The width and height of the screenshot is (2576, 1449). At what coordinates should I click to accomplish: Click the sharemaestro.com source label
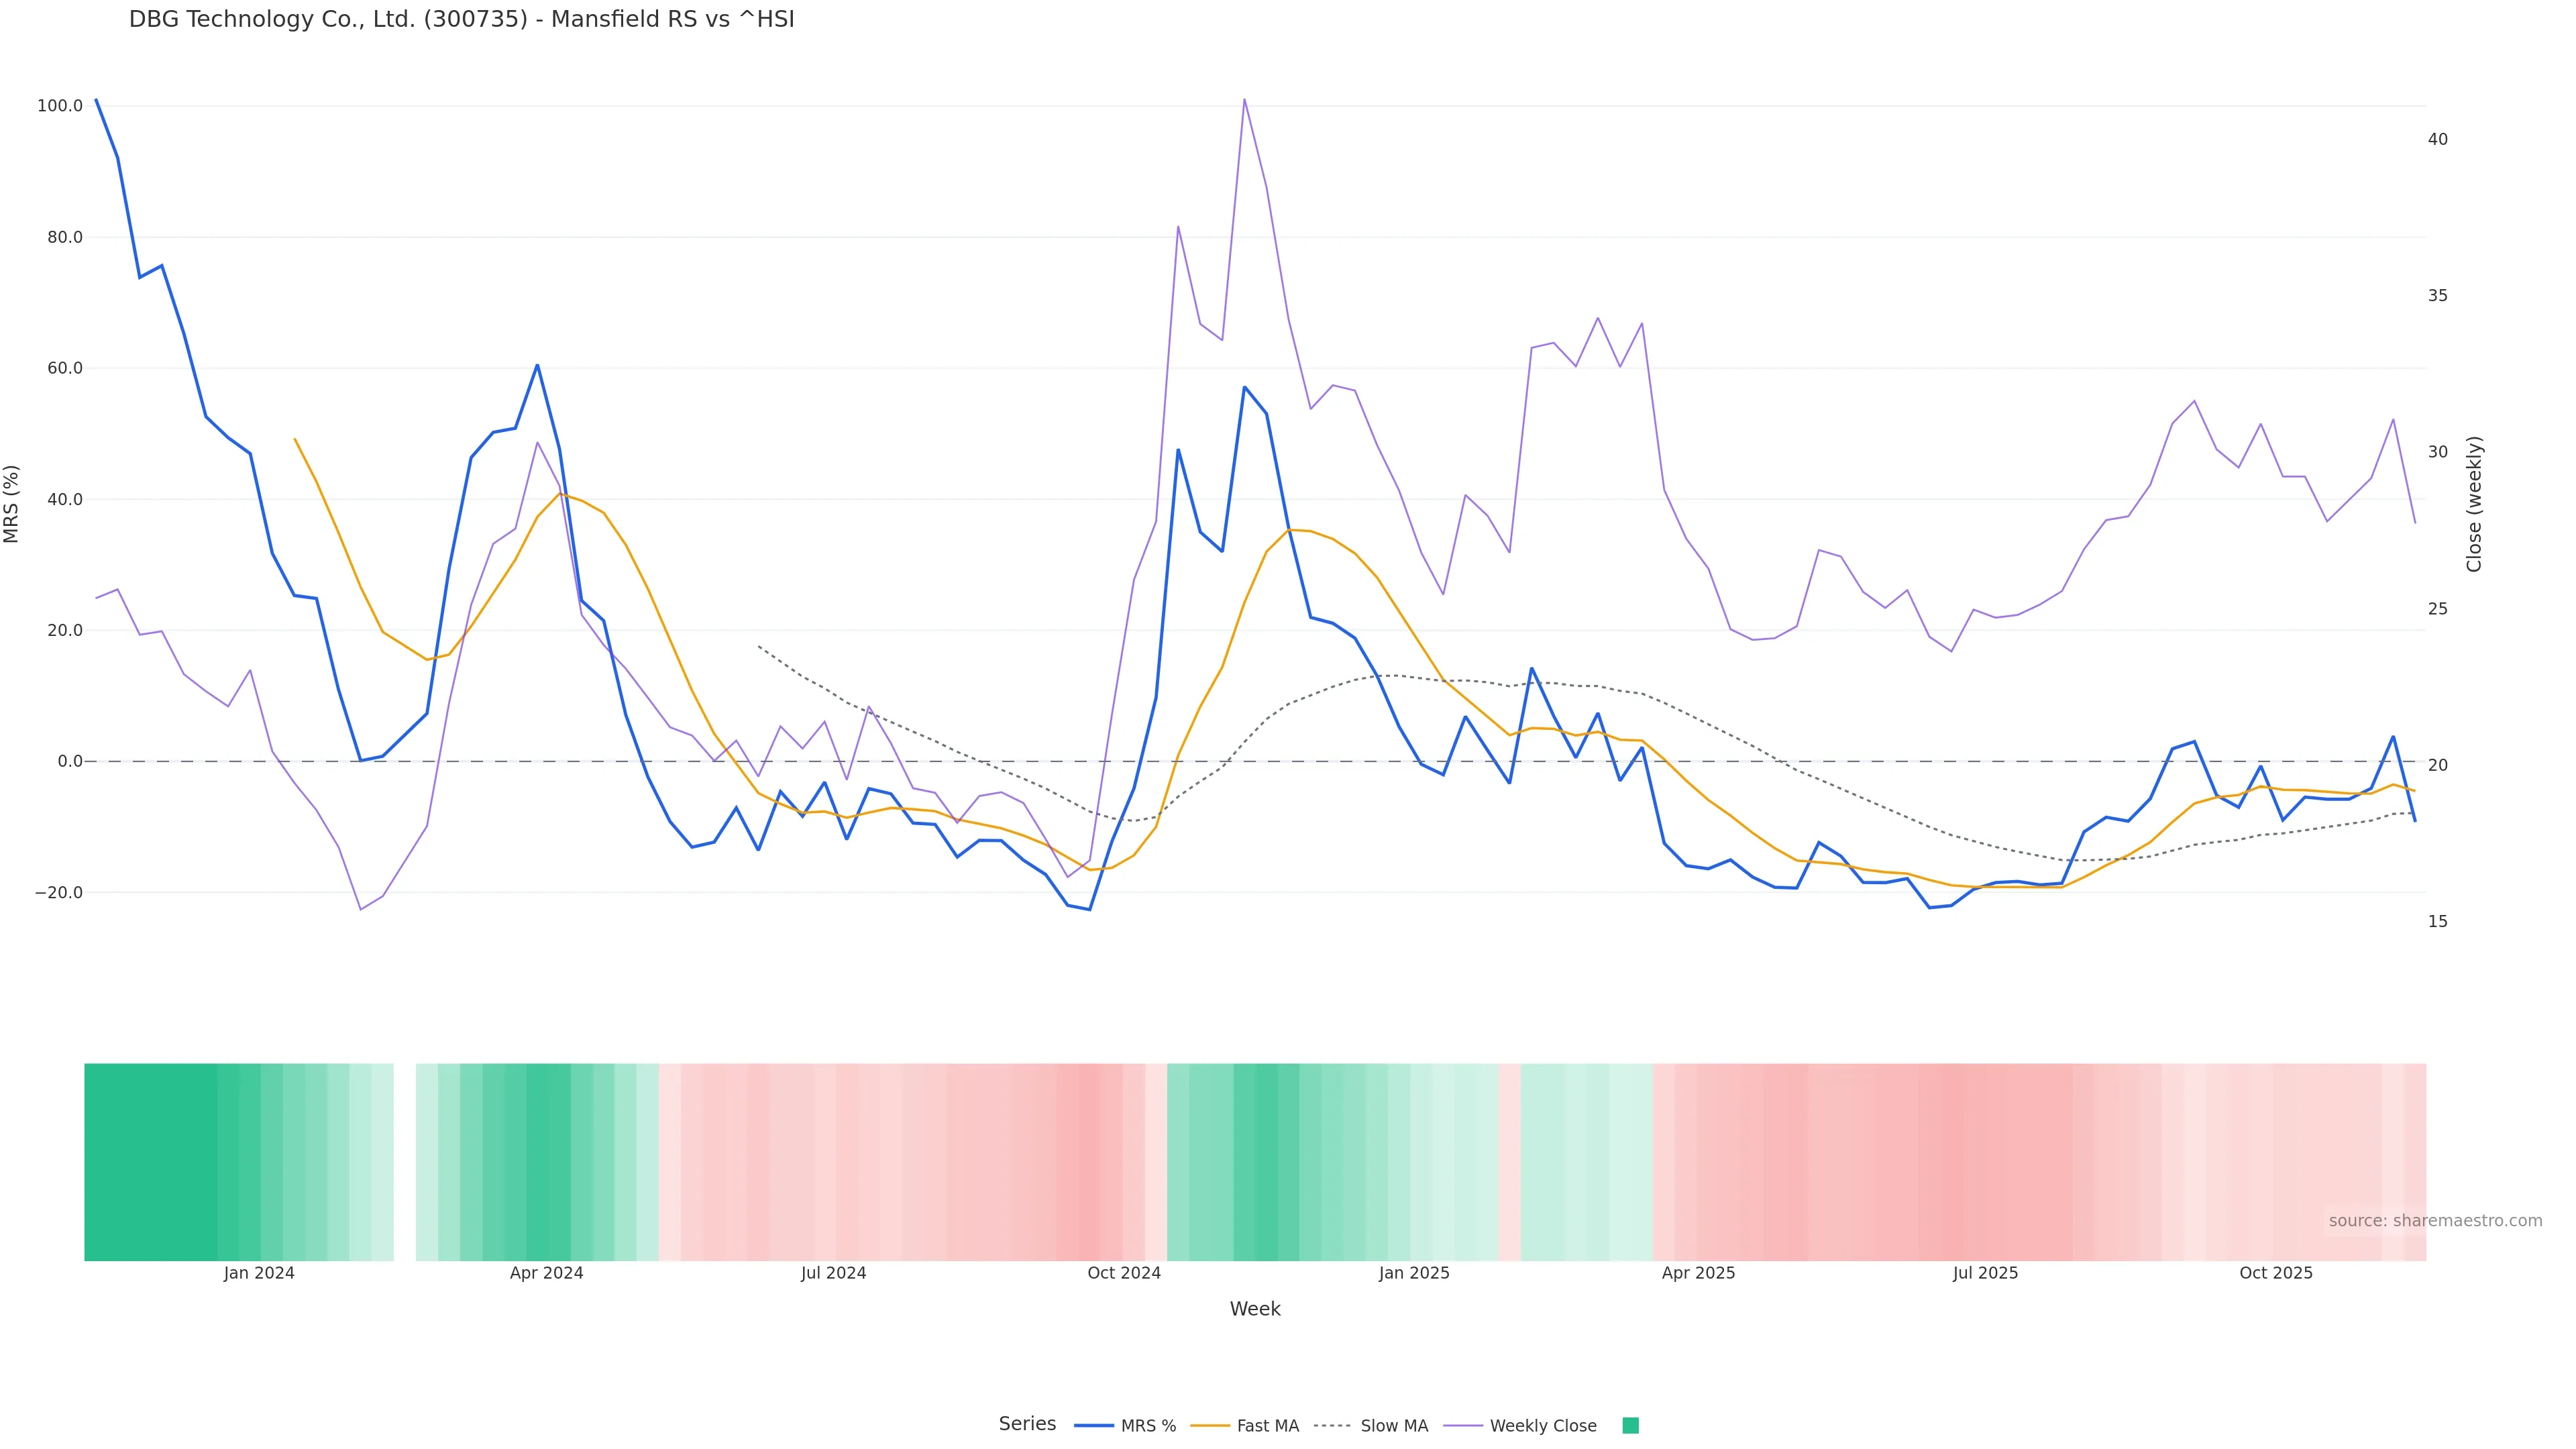click(x=2435, y=1221)
